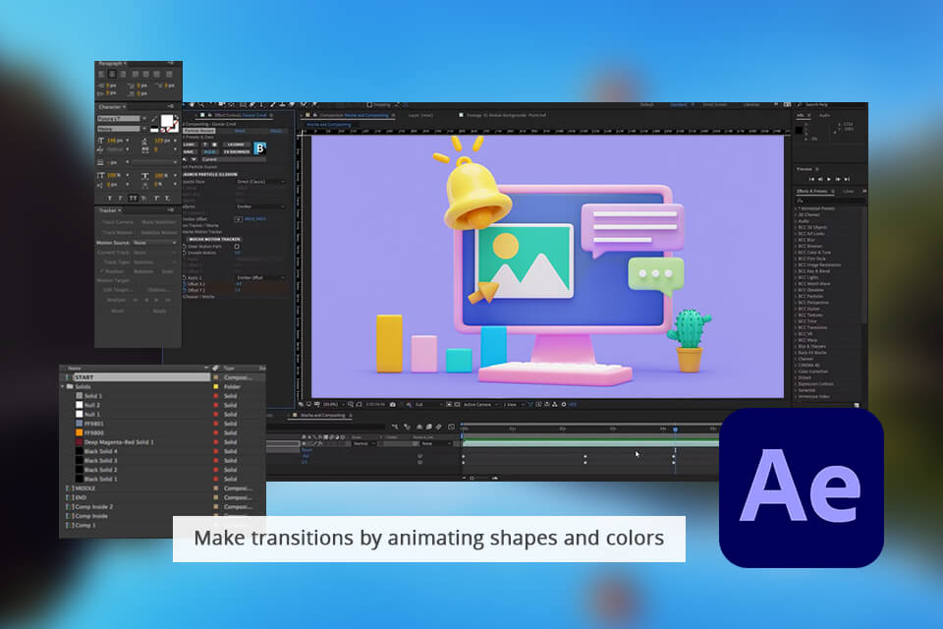Viewport: 943px width, 629px height.
Task: Open the Direct (Classic) dropdown
Action: point(261,181)
